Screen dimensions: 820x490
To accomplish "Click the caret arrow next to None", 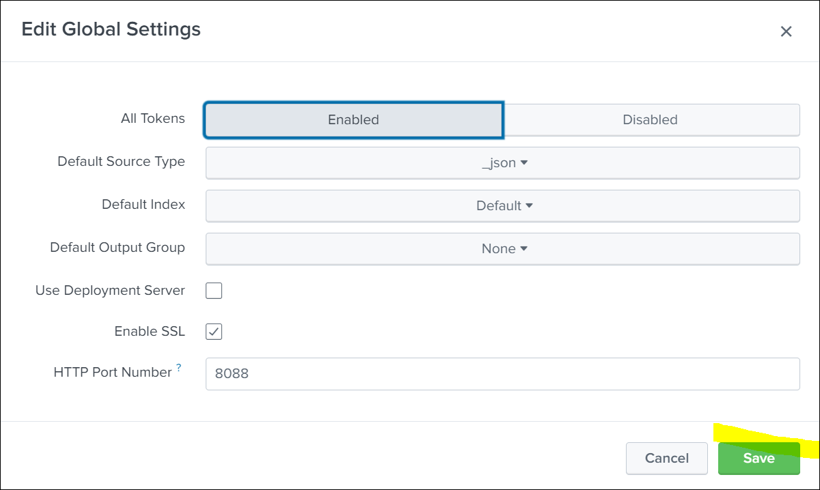I will [x=524, y=249].
